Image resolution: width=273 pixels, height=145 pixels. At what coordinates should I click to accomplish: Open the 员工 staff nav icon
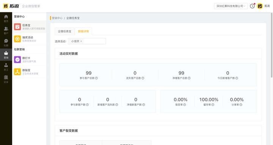tap(6, 65)
